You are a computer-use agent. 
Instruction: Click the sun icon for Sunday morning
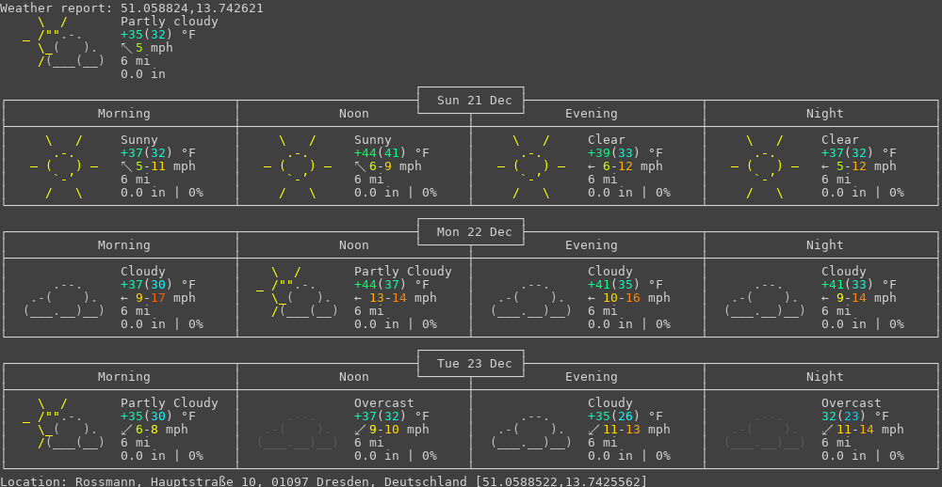click(64, 166)
